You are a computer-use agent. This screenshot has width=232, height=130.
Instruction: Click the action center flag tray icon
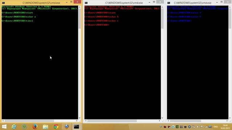(202, 127)
